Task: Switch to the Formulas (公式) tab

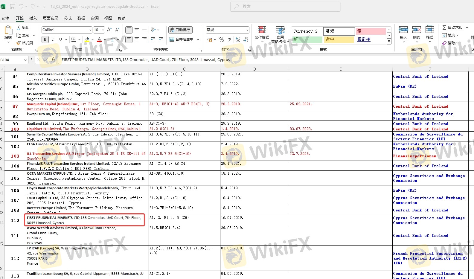Action: 68,18
